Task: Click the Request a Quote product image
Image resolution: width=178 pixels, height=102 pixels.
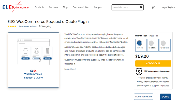Action: coord(33,60)
